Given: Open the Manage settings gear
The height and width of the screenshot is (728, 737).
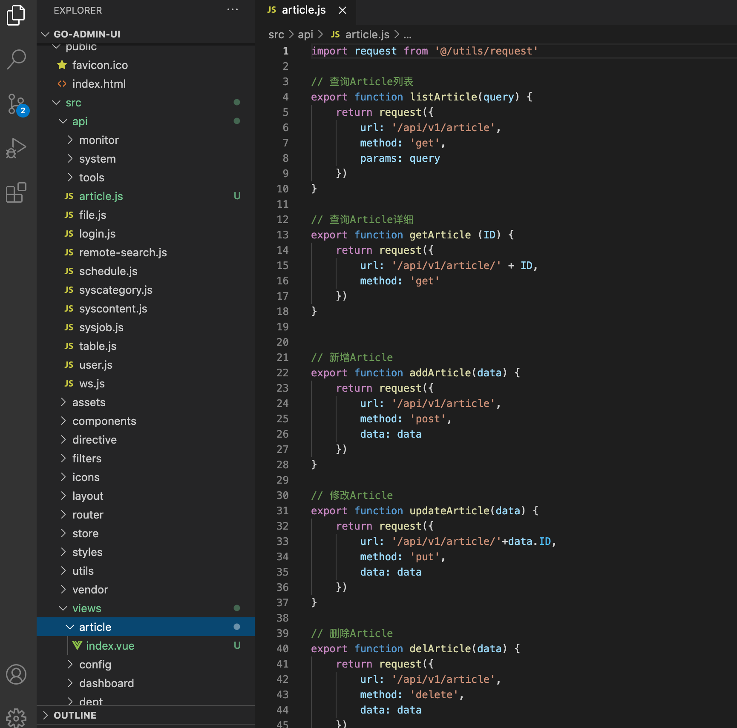Looking at the screenshot, I should [16, 718].
